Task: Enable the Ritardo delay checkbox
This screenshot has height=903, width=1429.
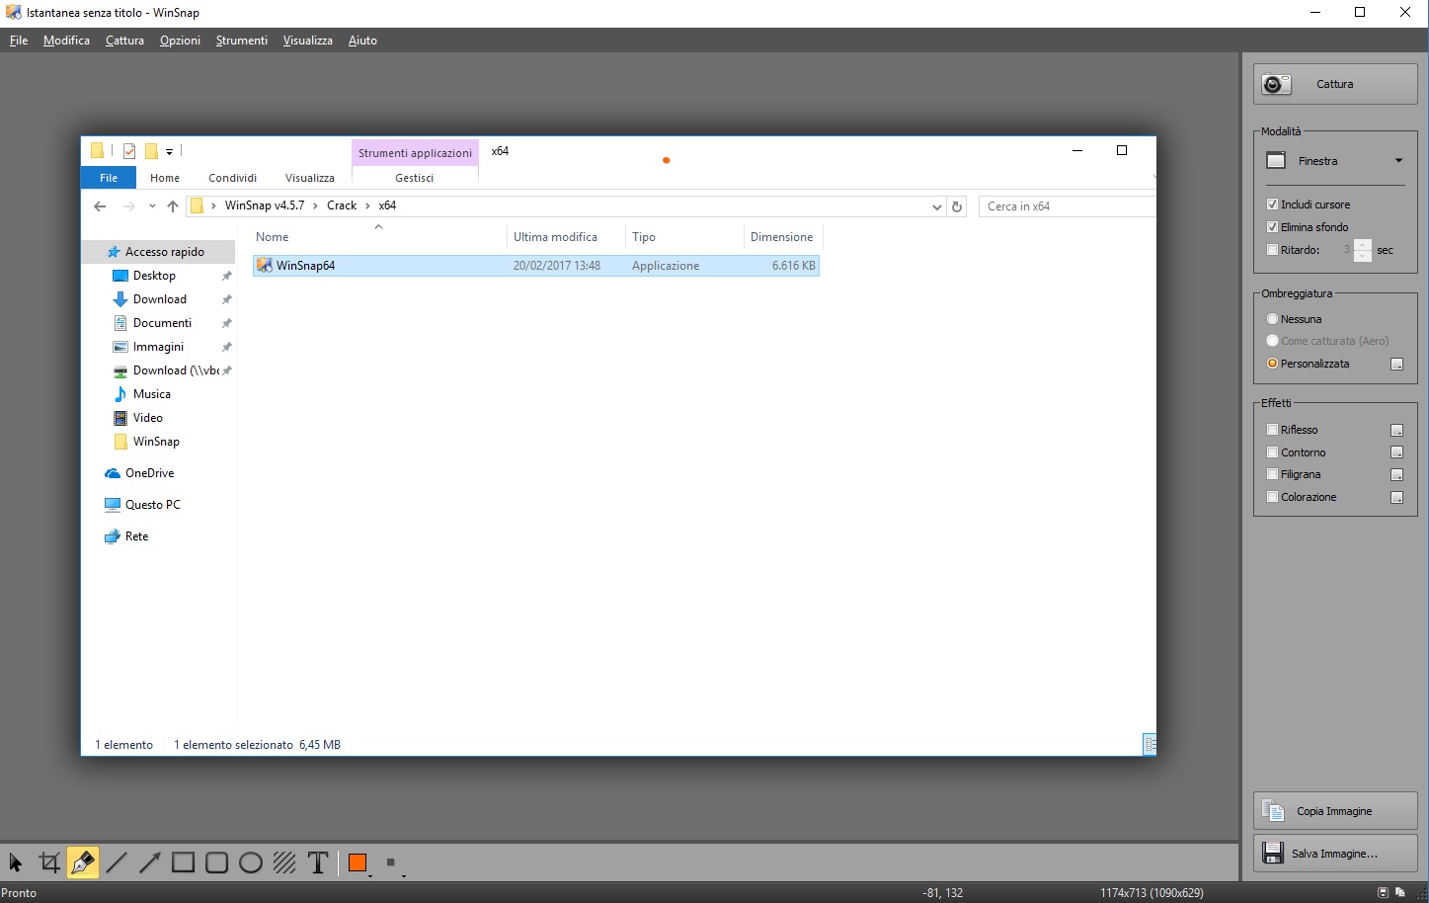Action: coord(1272,250)
